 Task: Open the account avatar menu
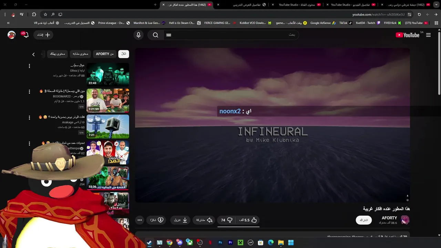12,35
